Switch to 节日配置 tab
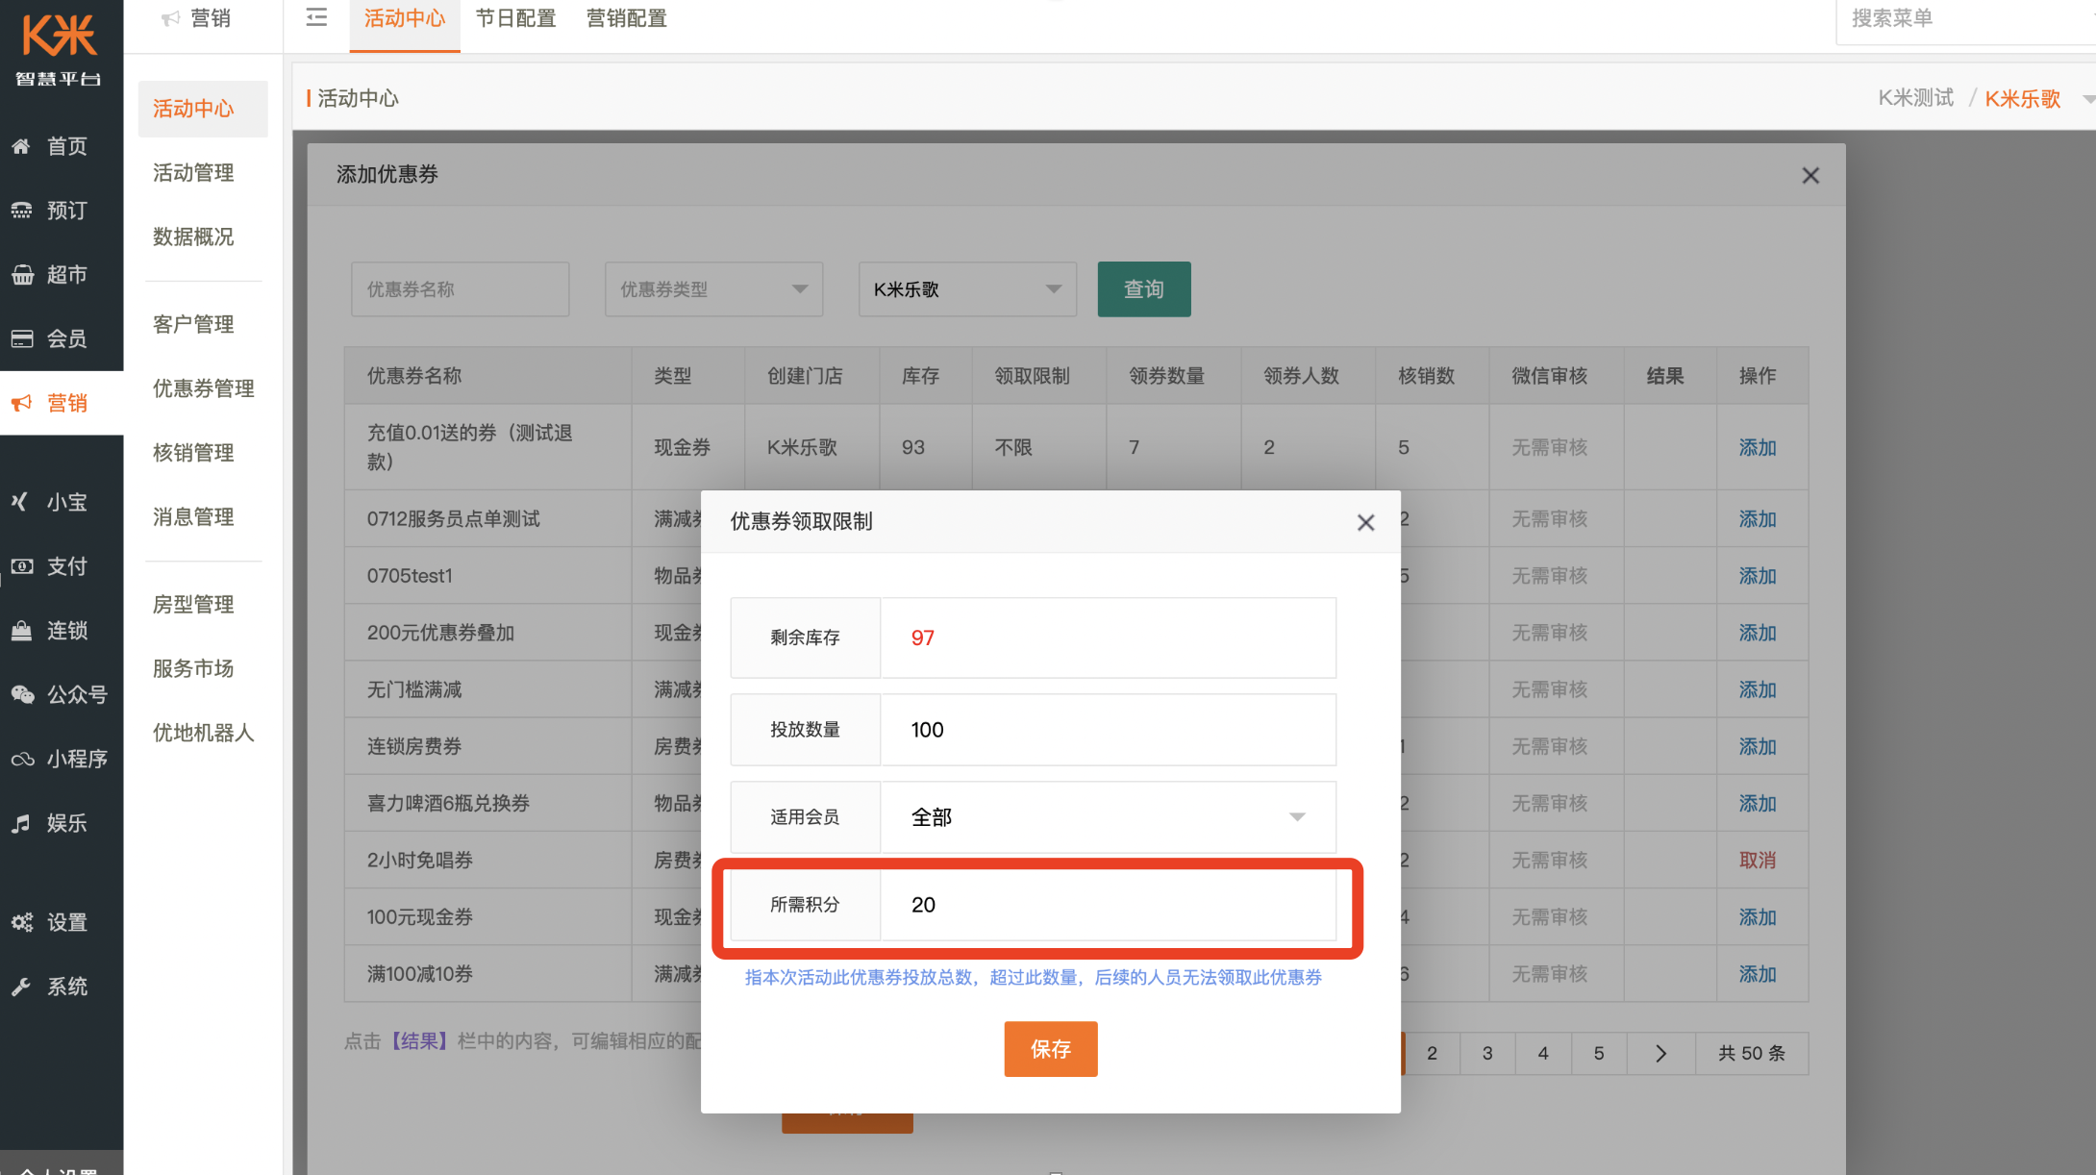The height and width of the screenshot is (1175, 2096). [x=515, y=18]
